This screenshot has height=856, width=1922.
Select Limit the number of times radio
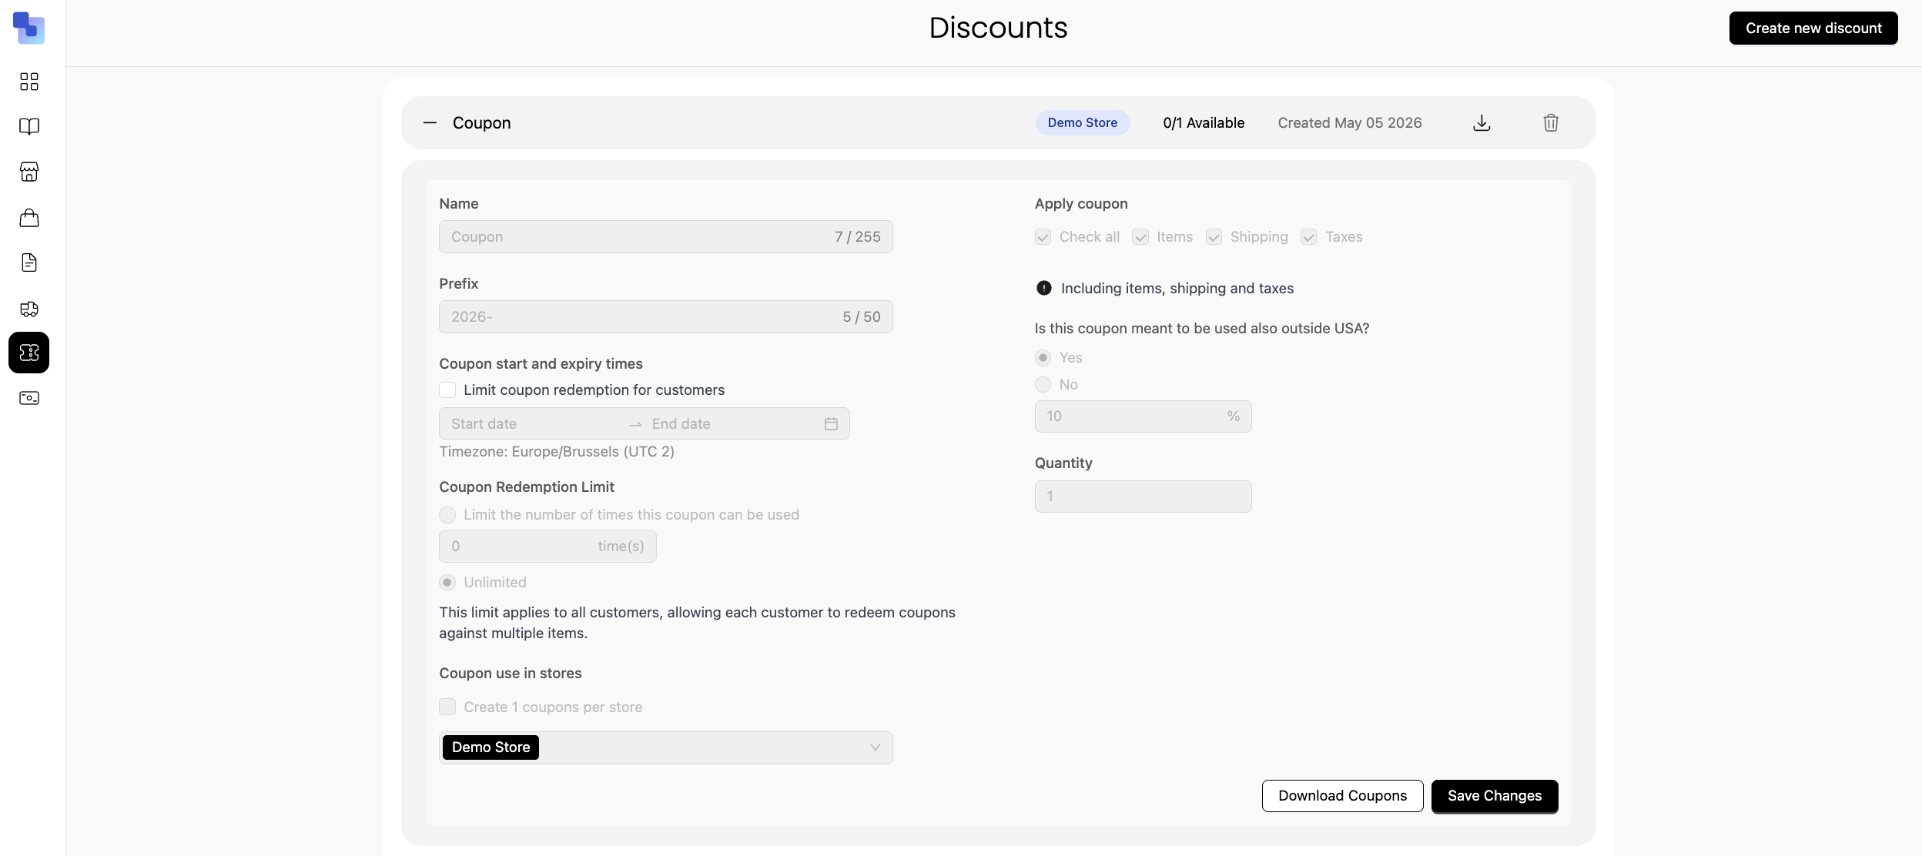click(x=447, y=515)
